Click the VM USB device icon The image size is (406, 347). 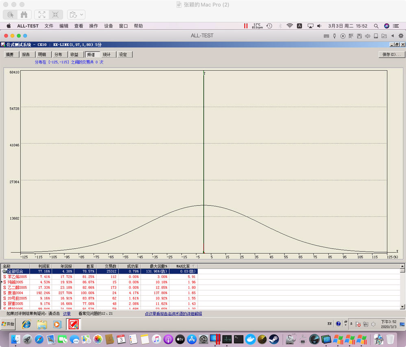(334, 36)
